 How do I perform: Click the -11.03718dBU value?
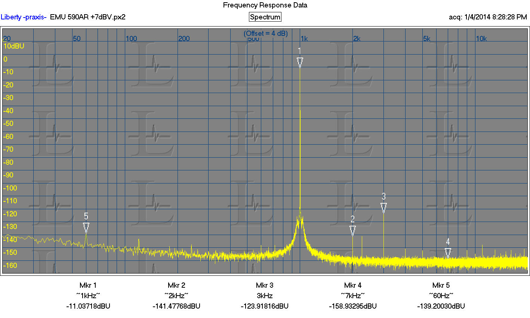[88, 306]
